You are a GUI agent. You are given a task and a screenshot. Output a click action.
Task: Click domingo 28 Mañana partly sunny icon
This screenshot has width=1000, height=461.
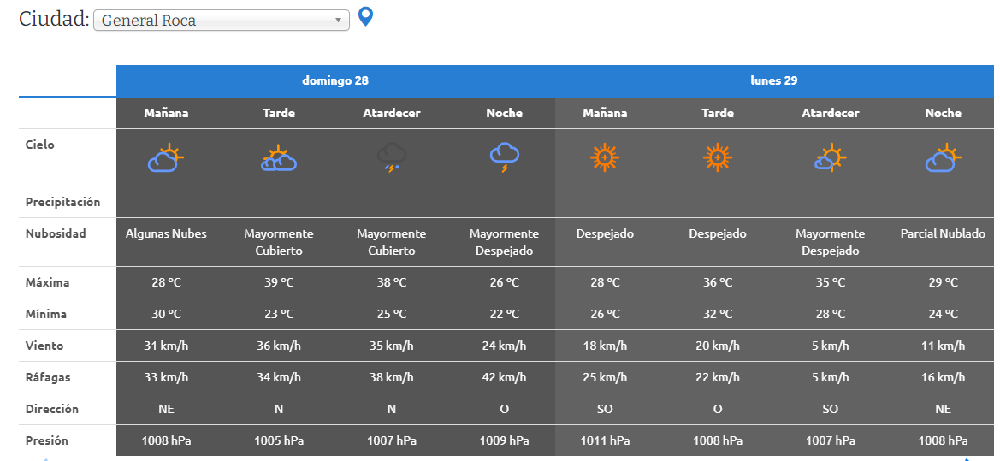tap(166, 157)
